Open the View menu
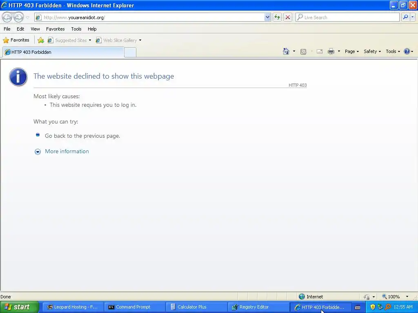The image size is (418, 313). 35,29
